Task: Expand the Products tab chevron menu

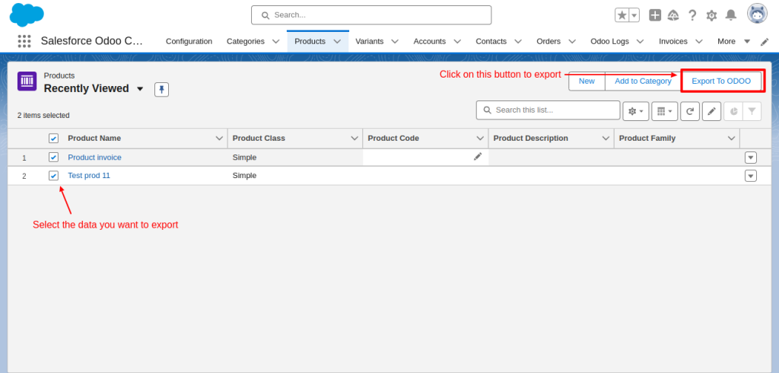Action: (337, 41)
